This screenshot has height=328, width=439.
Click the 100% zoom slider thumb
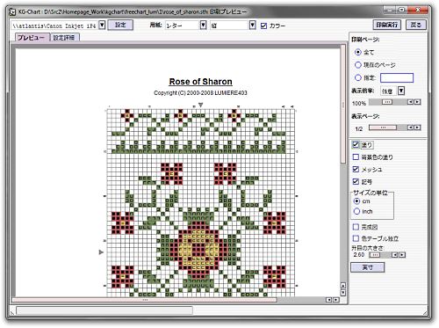click(387, 102)
